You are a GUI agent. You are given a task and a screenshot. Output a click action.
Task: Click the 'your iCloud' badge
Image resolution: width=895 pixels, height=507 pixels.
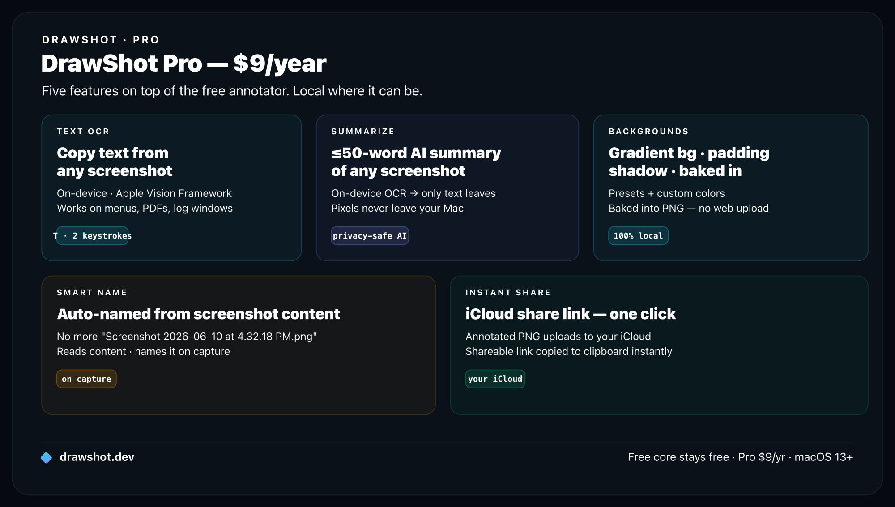click(495, 379)
